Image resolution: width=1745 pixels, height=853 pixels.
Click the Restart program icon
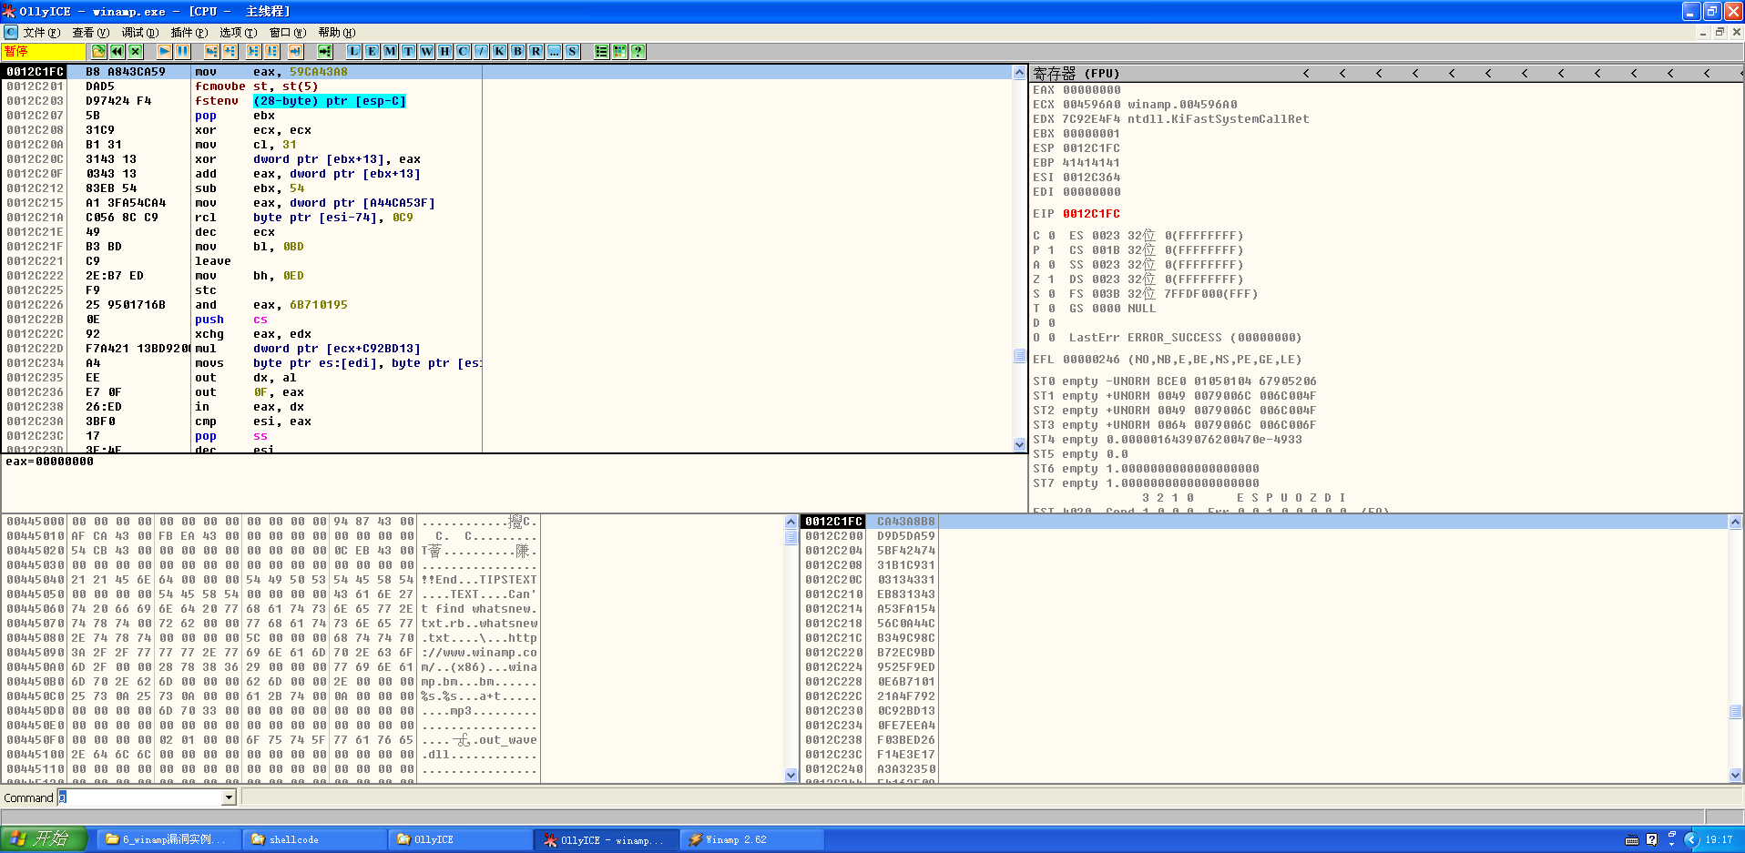click(x=116, y=52)
